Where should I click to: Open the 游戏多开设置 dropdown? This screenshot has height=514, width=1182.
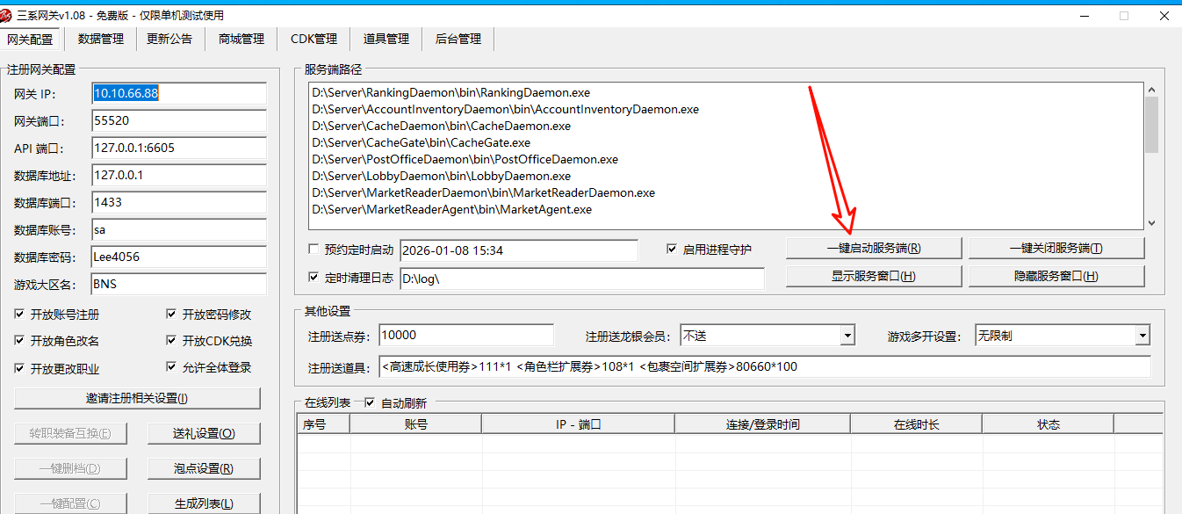tap(1142, 336)
